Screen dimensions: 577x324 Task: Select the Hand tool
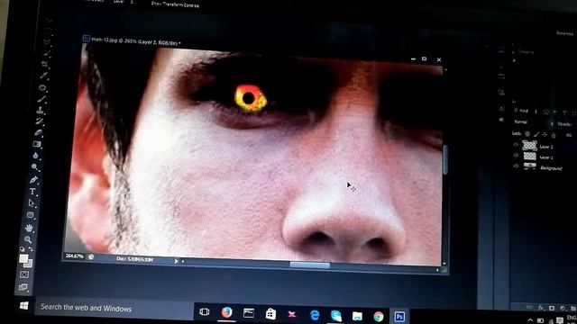click(x=29, y=228)
